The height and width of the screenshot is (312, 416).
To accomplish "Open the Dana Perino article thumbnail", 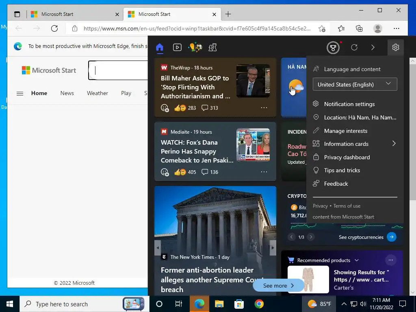I will pyautogui.click(x=253, y=145).
